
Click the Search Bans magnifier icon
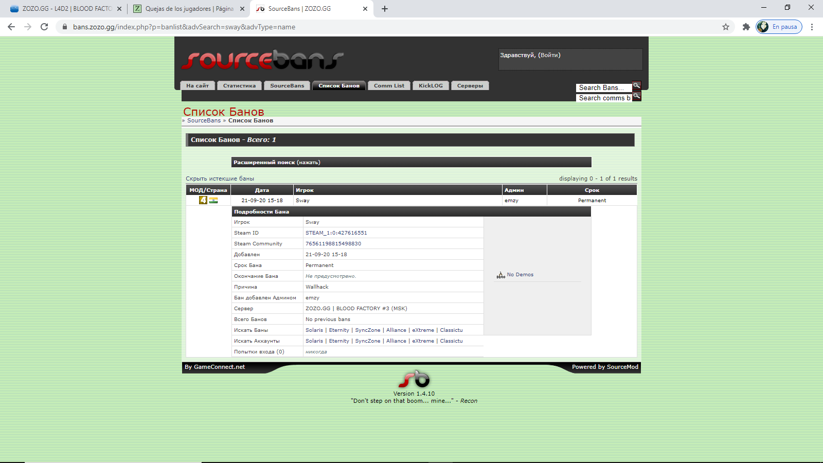tap(637, 86)
